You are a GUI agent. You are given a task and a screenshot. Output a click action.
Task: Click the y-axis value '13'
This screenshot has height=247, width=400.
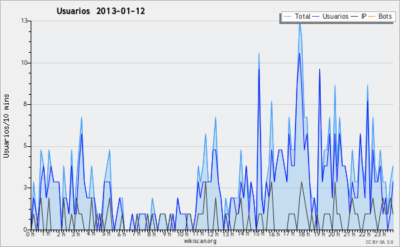(25, 21)
